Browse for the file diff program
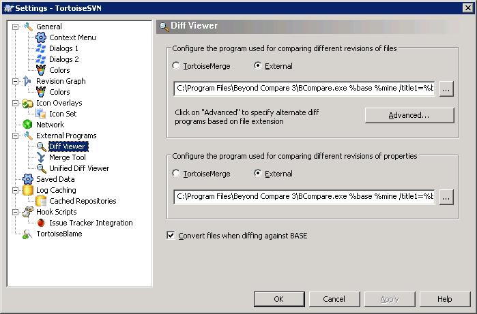 coord(446,89)
